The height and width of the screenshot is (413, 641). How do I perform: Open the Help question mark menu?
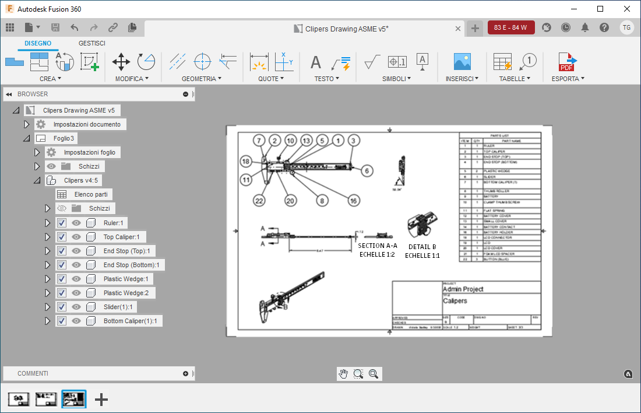tap(604, 27)
